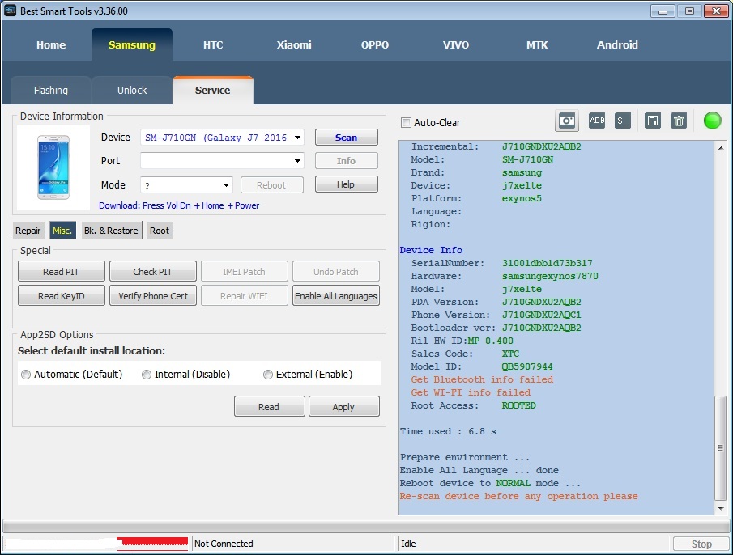Click Enable All Languages button
This screenshot has height=555, width=733.
[336, 296]
